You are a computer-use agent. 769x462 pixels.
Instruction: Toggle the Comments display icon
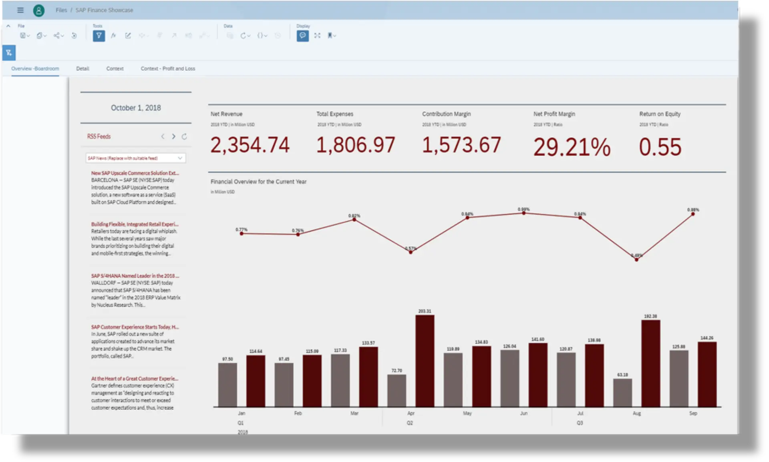point(302,36)
